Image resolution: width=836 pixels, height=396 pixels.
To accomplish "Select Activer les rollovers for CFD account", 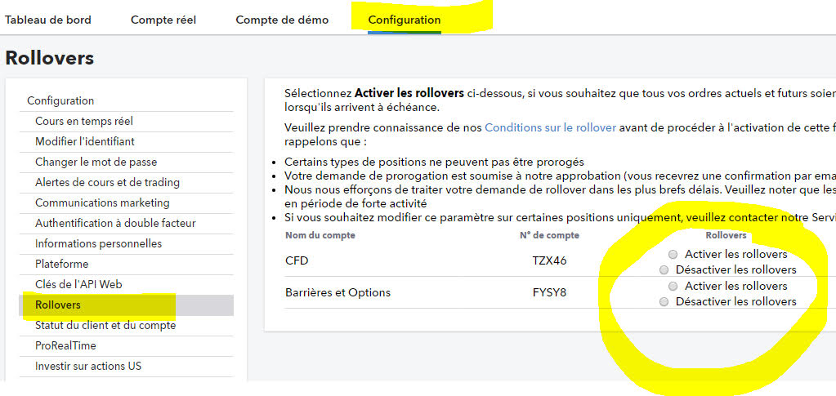I will click(x=673, y=254).
